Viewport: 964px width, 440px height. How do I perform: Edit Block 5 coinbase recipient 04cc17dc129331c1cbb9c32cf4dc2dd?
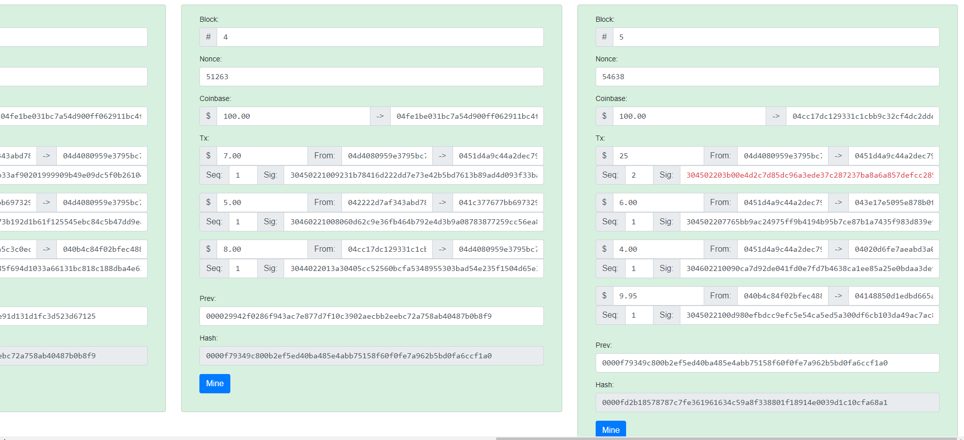tap(863, 116)
